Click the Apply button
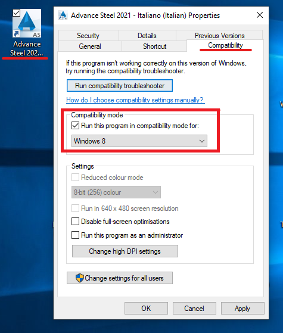 click(x=242, y=308)
